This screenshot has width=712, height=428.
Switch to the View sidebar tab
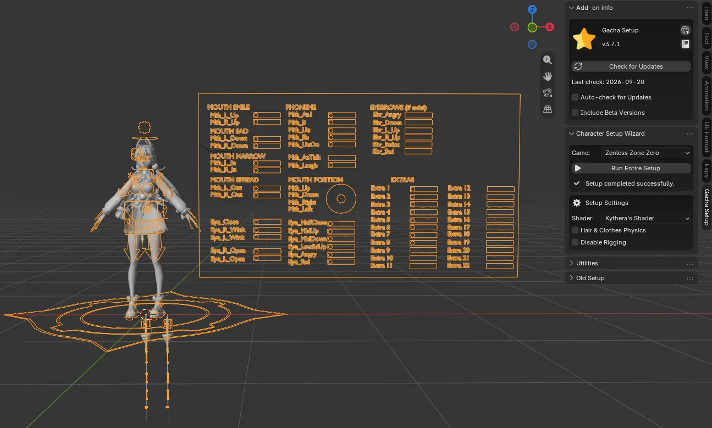coord(707,63)
